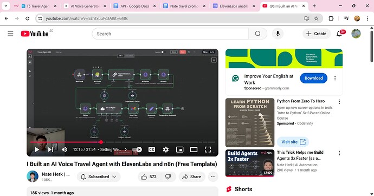Open the player settings gear
Viewport: 374px width, 196px height.
pyautogui.click(x=165, y=149)
